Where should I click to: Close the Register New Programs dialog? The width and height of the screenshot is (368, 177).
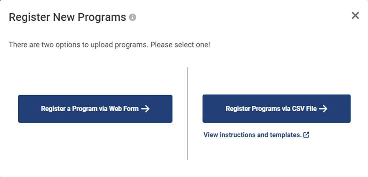(x=355, y=16)
